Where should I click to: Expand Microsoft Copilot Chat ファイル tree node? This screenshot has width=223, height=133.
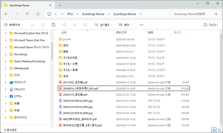pos(5,33)
